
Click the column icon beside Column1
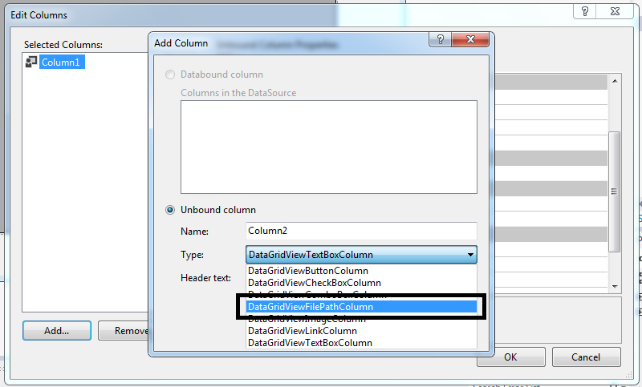tap(31, 62)
